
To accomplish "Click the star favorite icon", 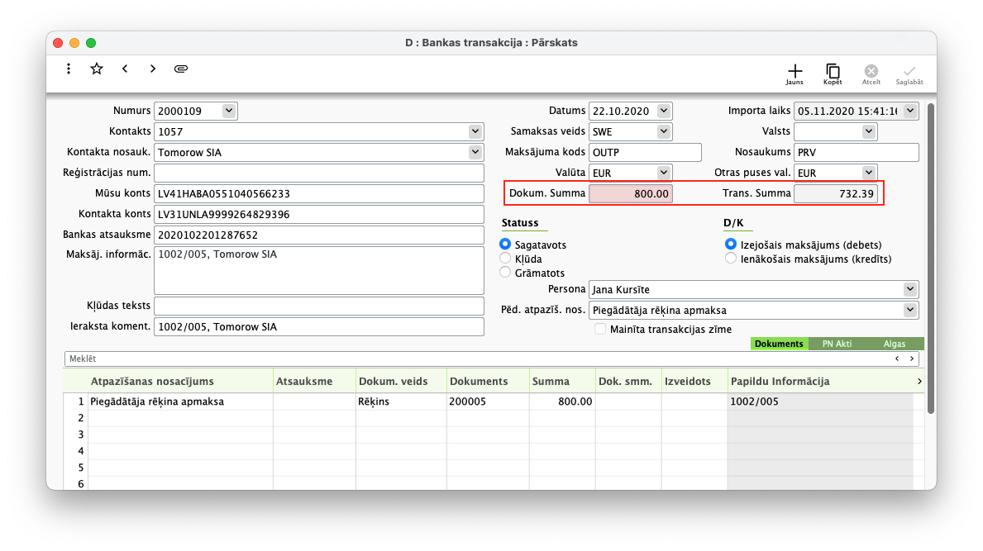I will pyautogui.click(x=97, y=69).
